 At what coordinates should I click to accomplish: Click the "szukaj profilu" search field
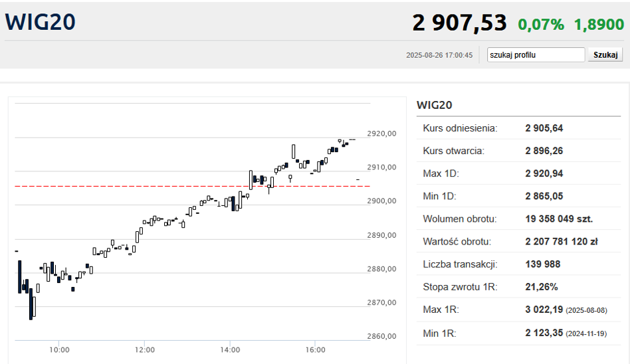coord(536,55)
